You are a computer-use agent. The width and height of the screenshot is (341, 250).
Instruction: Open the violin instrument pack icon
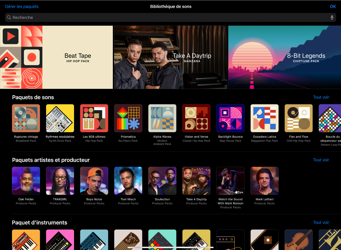coord(299,240)
